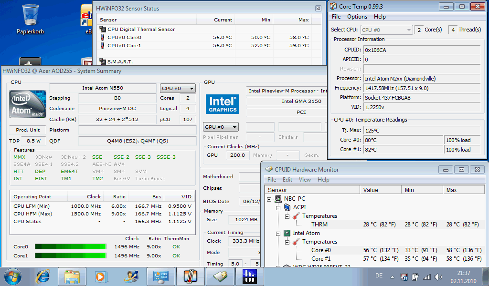Open Internet Explorer from the taskbar
Viewport: 489px width, 286px height.
coord(43,276)
